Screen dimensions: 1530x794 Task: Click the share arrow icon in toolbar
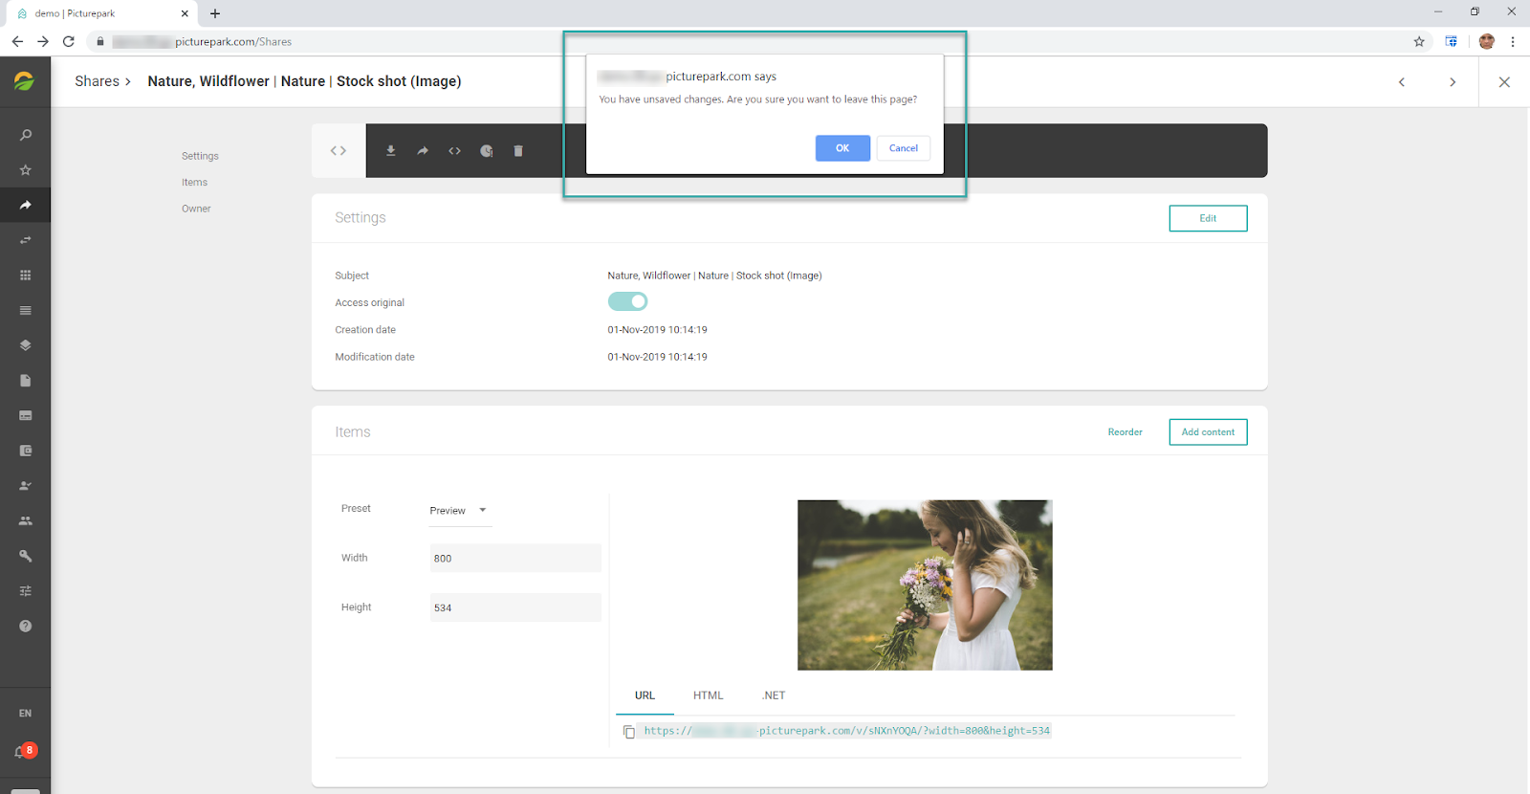click(x=423, y=151)
